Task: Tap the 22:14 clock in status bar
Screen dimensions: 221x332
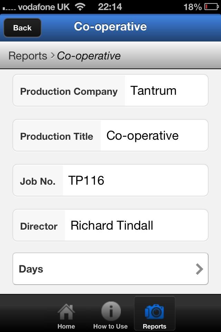Action: pos(110,7)
